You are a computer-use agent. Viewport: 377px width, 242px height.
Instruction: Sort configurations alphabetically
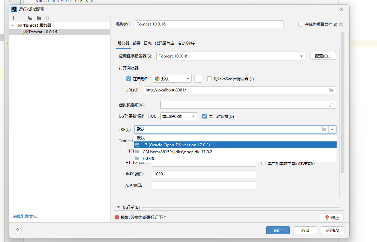coord(47,18)
